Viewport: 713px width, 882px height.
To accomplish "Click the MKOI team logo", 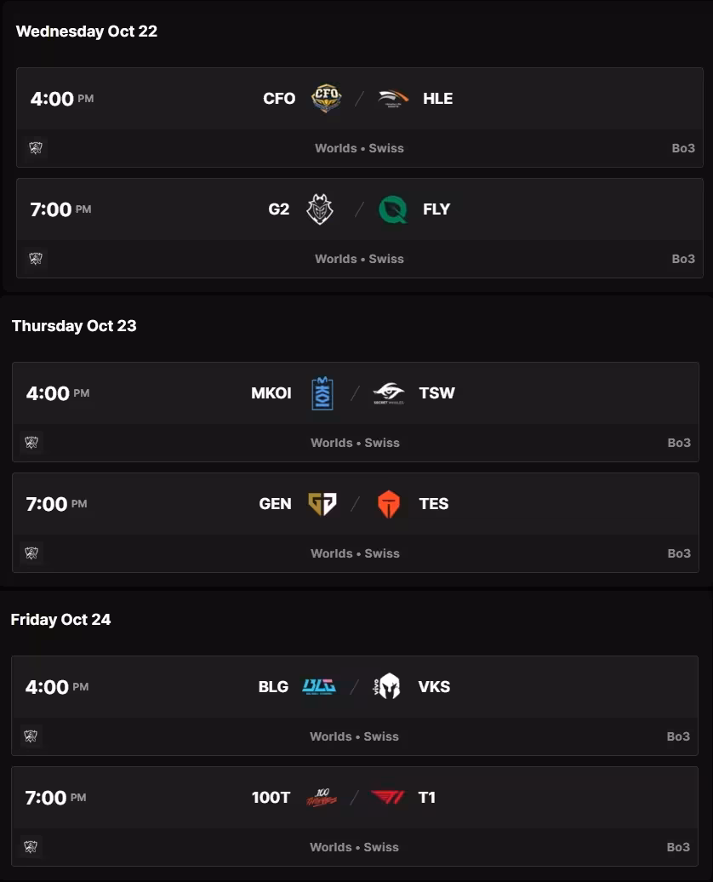I will coord(322,393).
